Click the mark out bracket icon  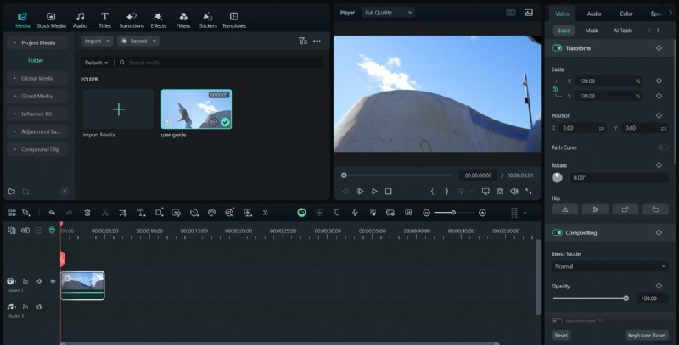coord(447,191)
